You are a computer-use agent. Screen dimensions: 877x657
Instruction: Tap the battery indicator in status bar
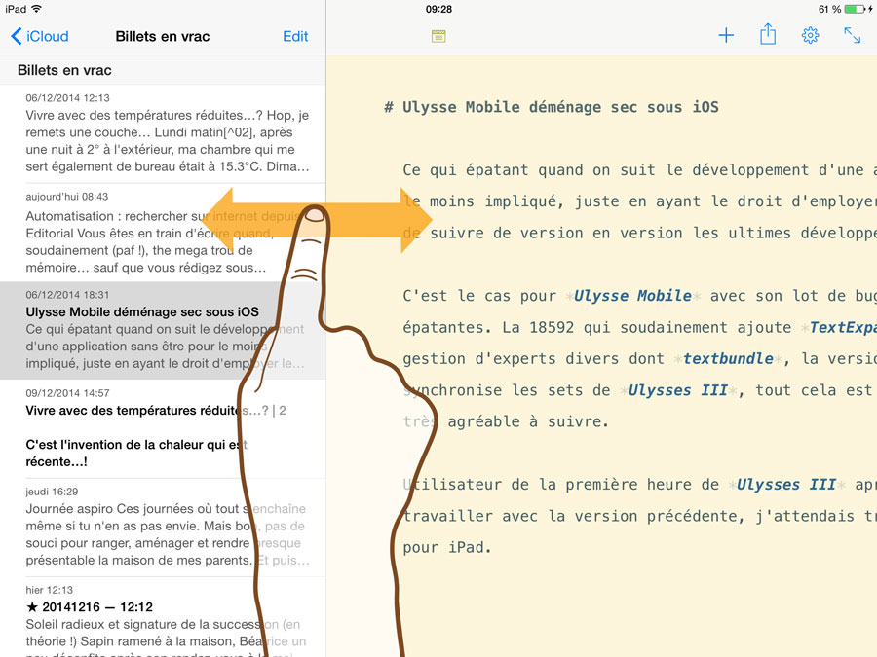855,9
